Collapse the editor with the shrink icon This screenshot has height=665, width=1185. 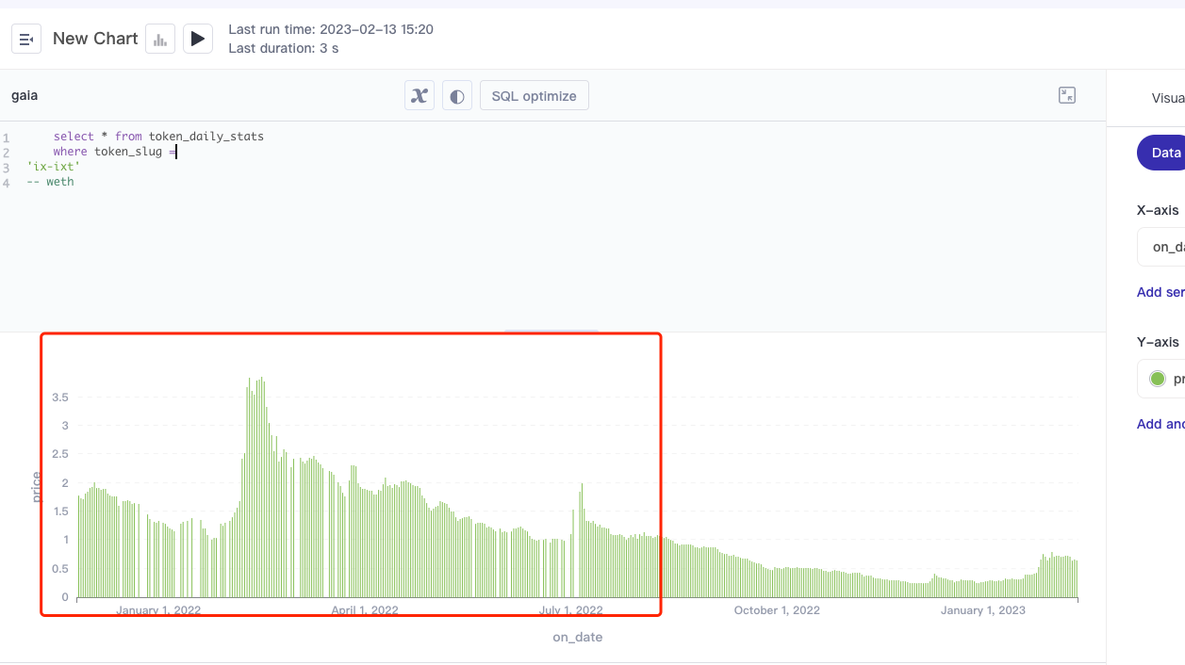pos(1067,95)
